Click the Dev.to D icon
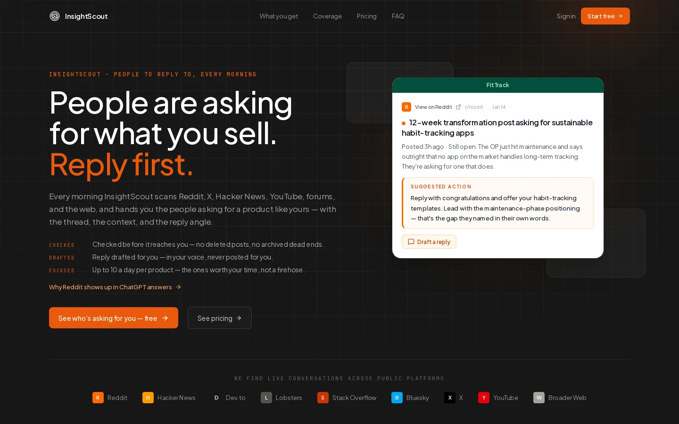 click(x=216, y=398)
